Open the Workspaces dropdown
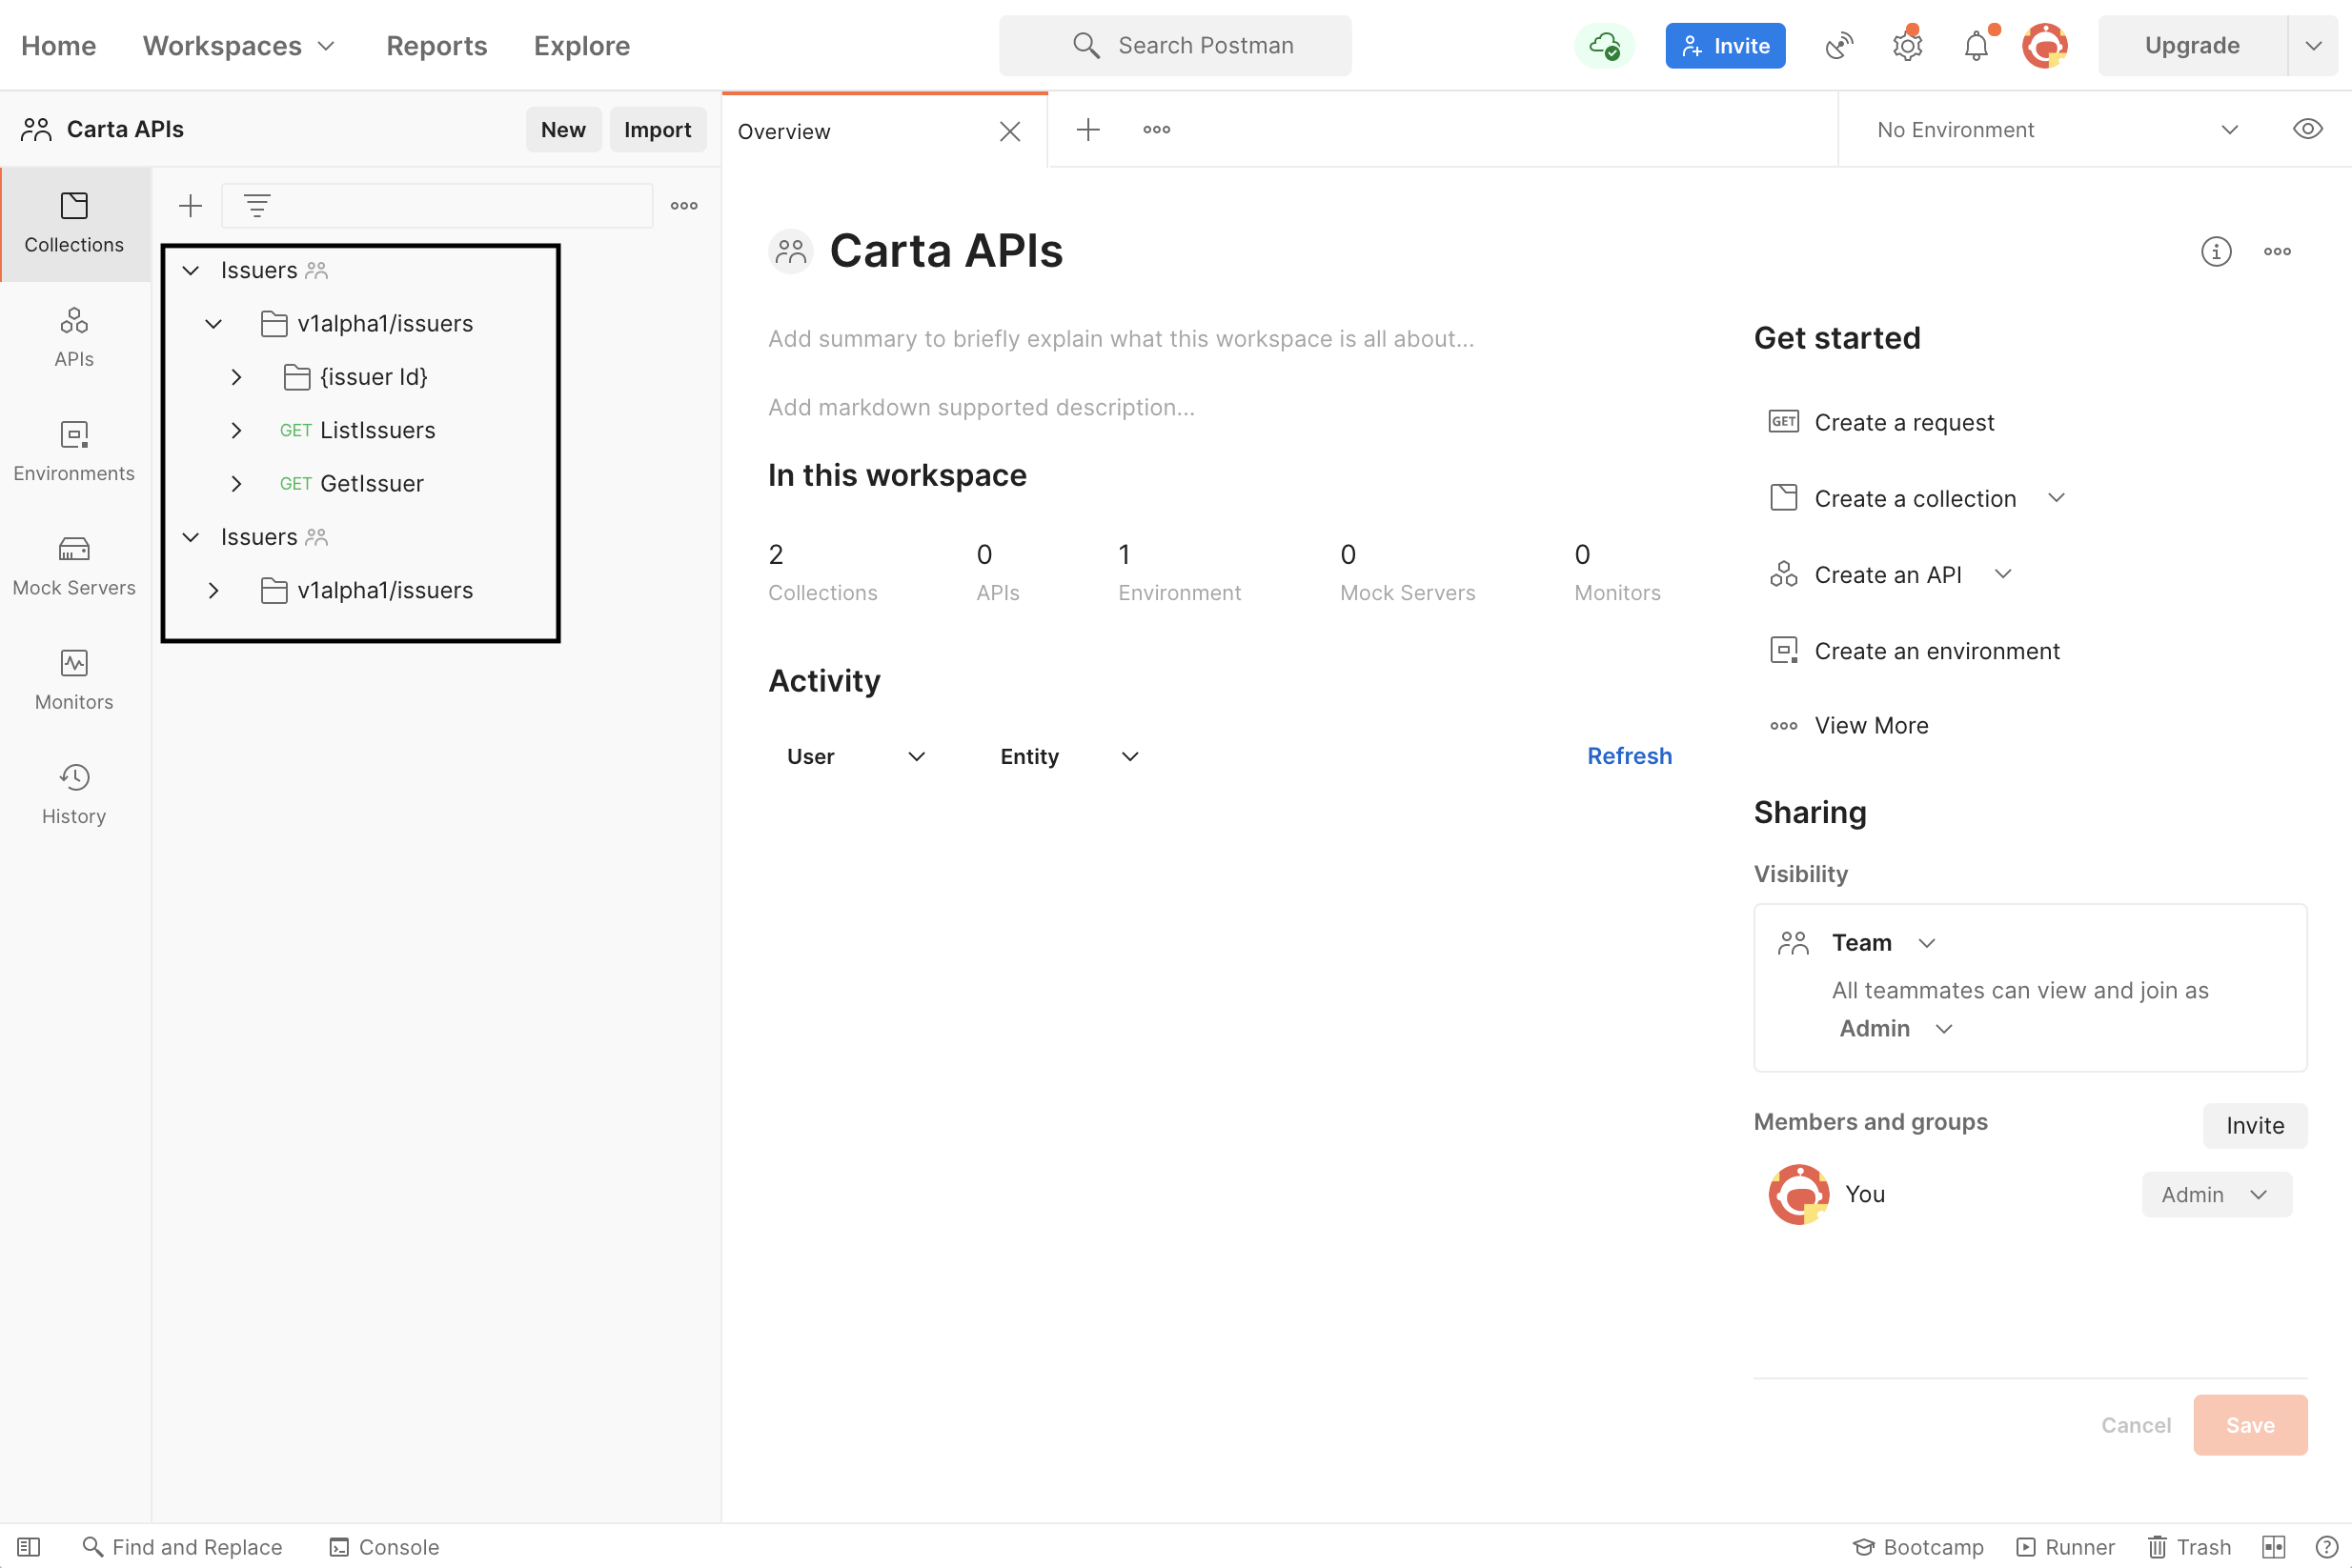The height and width of the screenshot is (1568, 2352). [x=238, y=46]
